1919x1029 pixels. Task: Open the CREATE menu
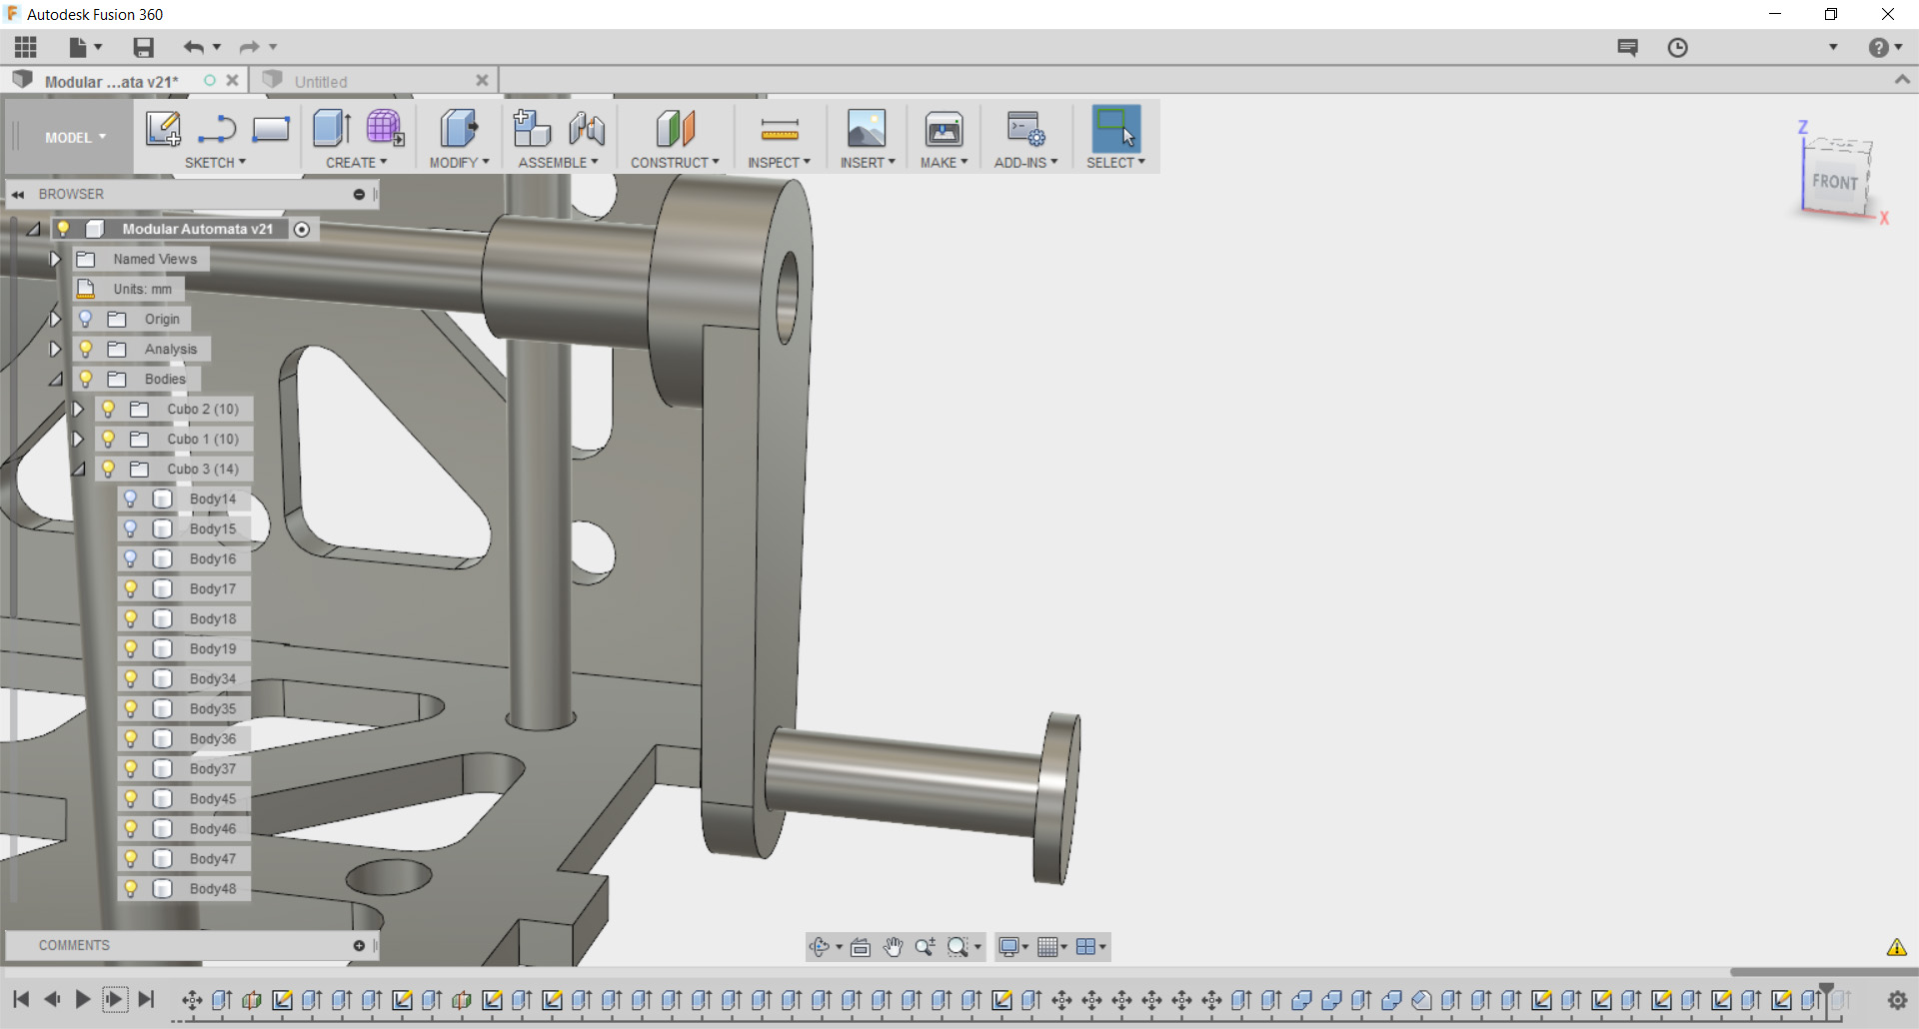click(x=356, y=162)
